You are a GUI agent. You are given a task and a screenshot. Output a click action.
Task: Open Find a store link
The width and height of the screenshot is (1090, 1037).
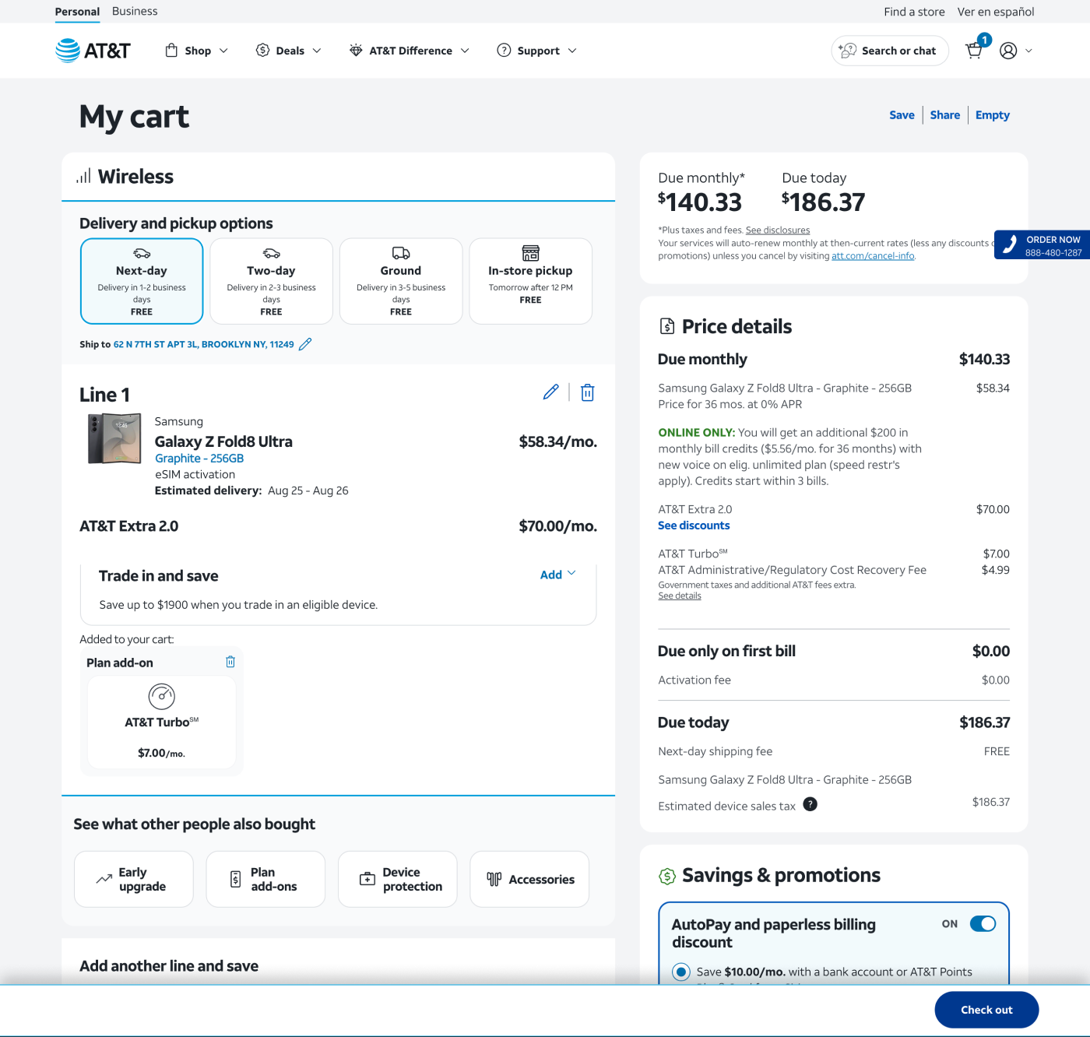coord(914,12)
